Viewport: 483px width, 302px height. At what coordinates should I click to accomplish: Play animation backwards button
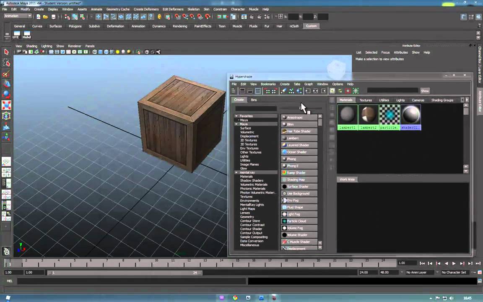[446, 263]
